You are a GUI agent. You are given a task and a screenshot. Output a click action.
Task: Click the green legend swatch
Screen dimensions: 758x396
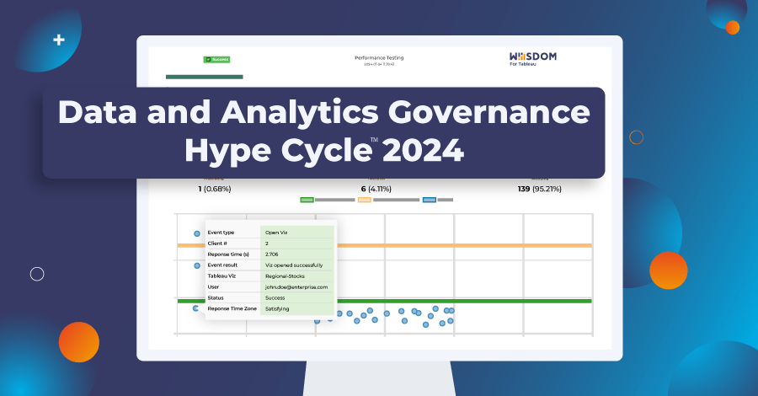coord(307,200)
